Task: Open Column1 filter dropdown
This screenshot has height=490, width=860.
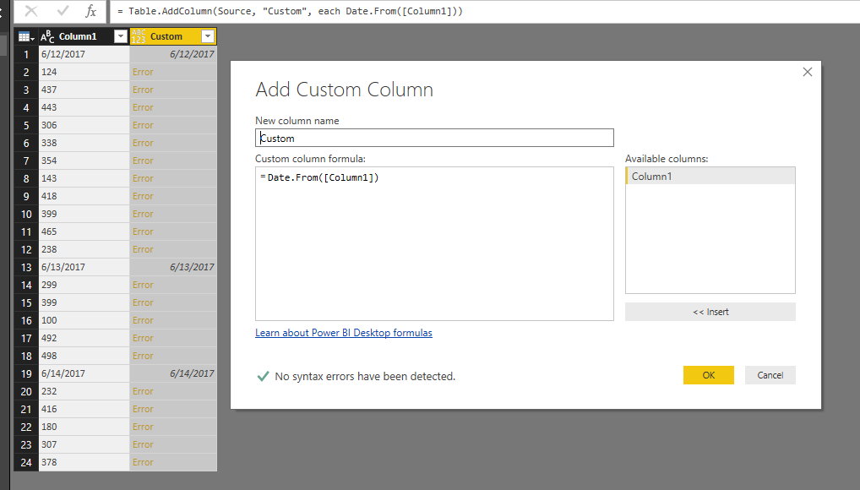Action: pyautogui.click(x=121, y=36)
